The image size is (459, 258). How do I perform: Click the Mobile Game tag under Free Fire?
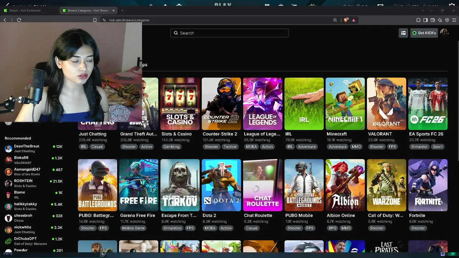[133, 228]
